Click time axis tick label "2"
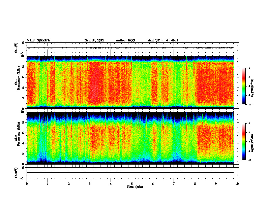267x206 pixels. (x=69, y=184)
